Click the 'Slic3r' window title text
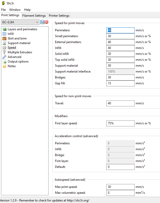 (10, 3)
